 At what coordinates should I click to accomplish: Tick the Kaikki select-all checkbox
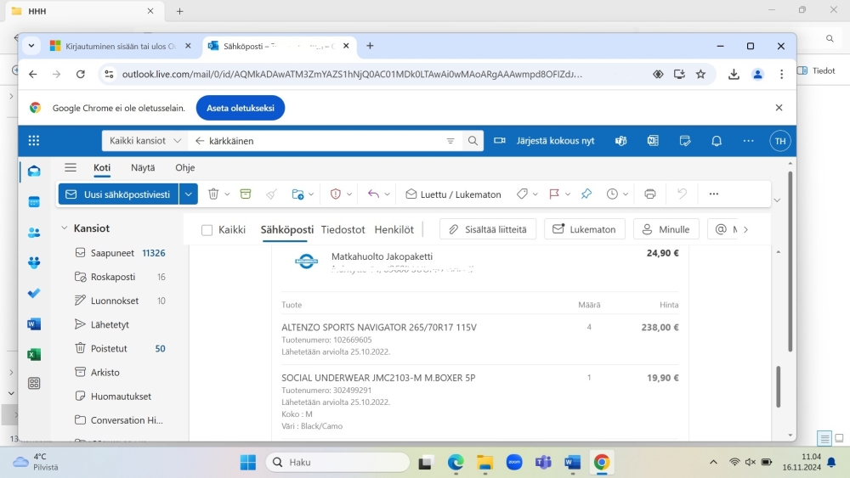point(207,230)
